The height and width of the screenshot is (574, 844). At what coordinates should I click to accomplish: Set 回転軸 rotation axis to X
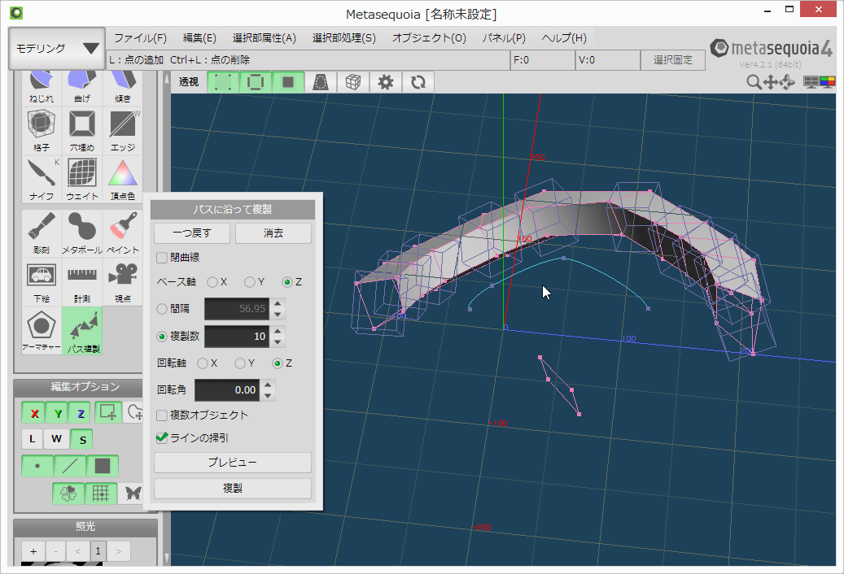click(x=203, y=363)
